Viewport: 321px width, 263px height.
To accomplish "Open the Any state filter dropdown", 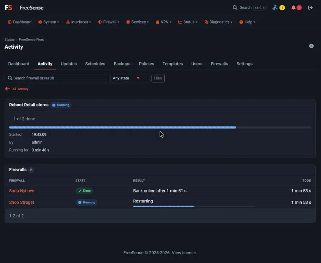I will tap(129, 78).
